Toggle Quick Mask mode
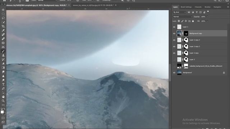 click(3, 118)
